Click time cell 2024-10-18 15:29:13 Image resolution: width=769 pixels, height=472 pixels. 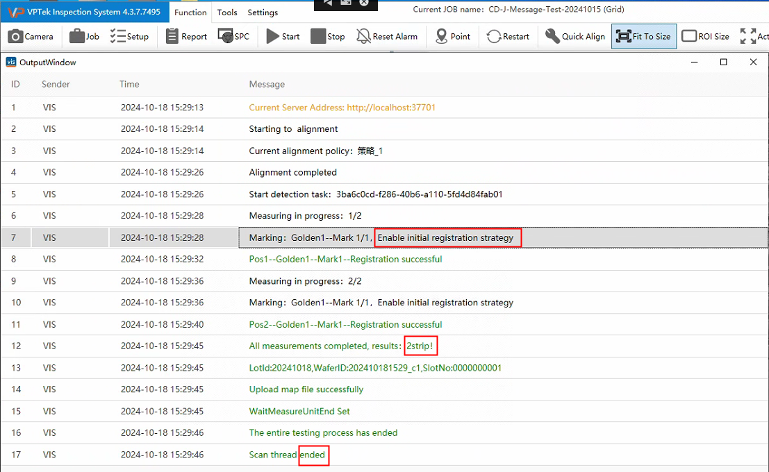point(162,108)
